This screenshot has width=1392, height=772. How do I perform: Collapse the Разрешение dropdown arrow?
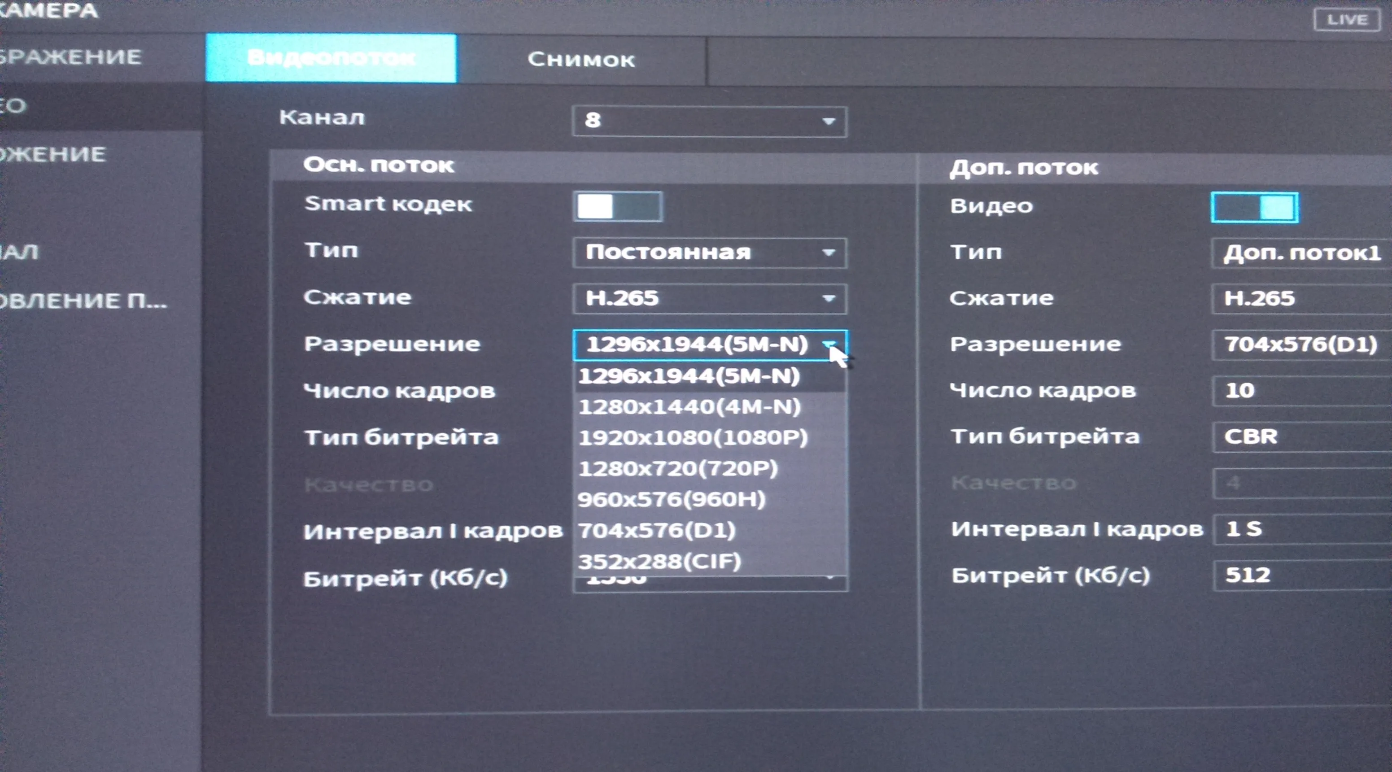coord(829,344)
